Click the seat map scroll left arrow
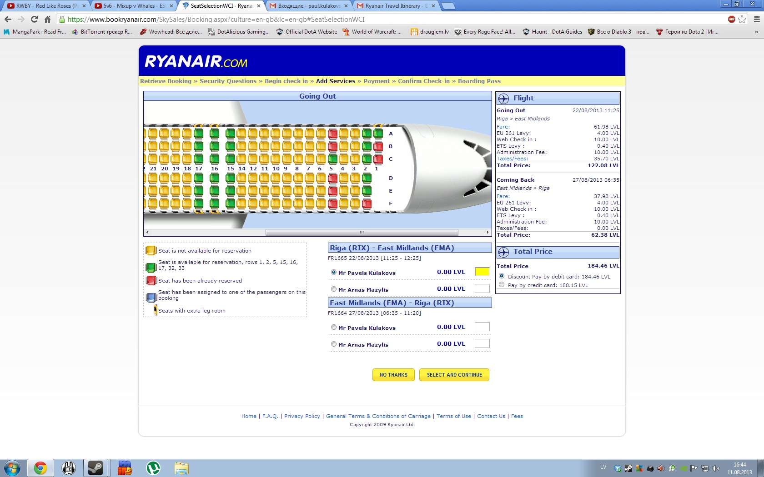764x477 pixels. tap(147, 232)
